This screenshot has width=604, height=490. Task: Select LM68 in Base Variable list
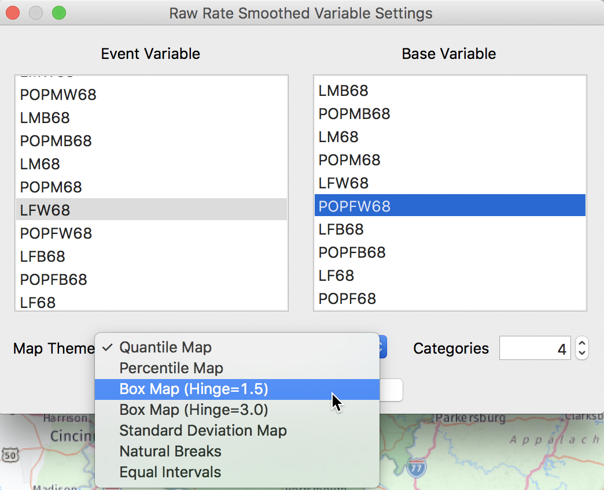point(450,137)
